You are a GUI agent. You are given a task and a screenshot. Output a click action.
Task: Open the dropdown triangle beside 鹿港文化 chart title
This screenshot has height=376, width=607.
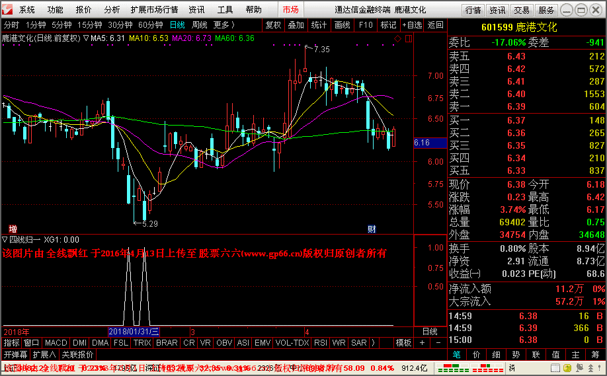click(x=87, y=38)
